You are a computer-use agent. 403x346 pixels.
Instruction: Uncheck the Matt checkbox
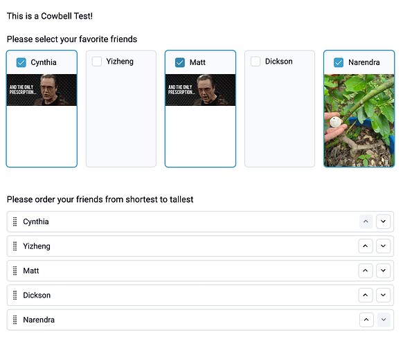tap(179, 62)
